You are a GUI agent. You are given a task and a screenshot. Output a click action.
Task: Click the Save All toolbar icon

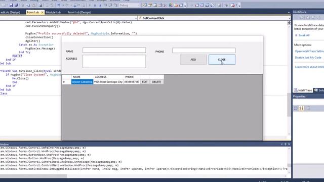(x=16, y=5)
